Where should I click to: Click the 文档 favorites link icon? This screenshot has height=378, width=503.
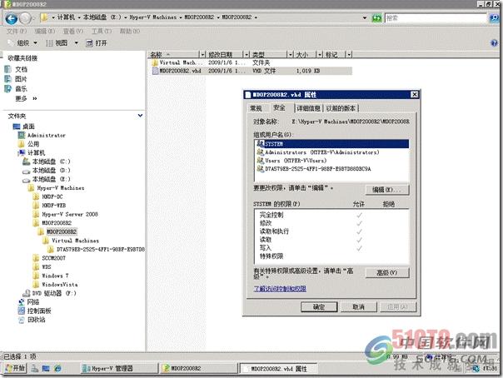(8, 69)
